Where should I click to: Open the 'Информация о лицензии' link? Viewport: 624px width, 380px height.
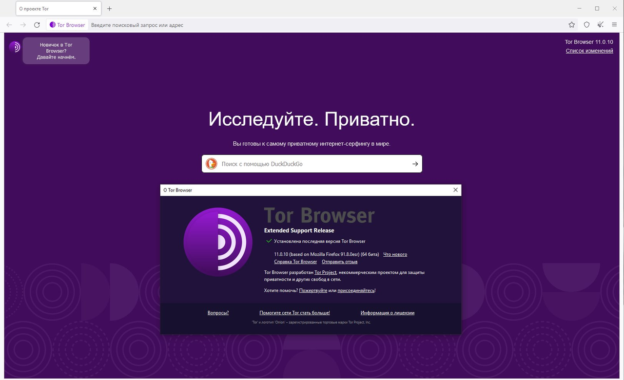click(x=388, y=313)
